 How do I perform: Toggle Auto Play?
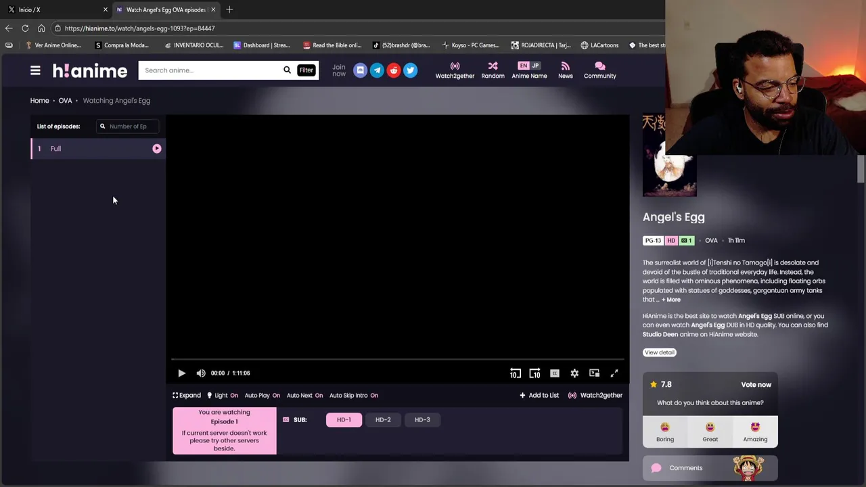click(262, 396)
